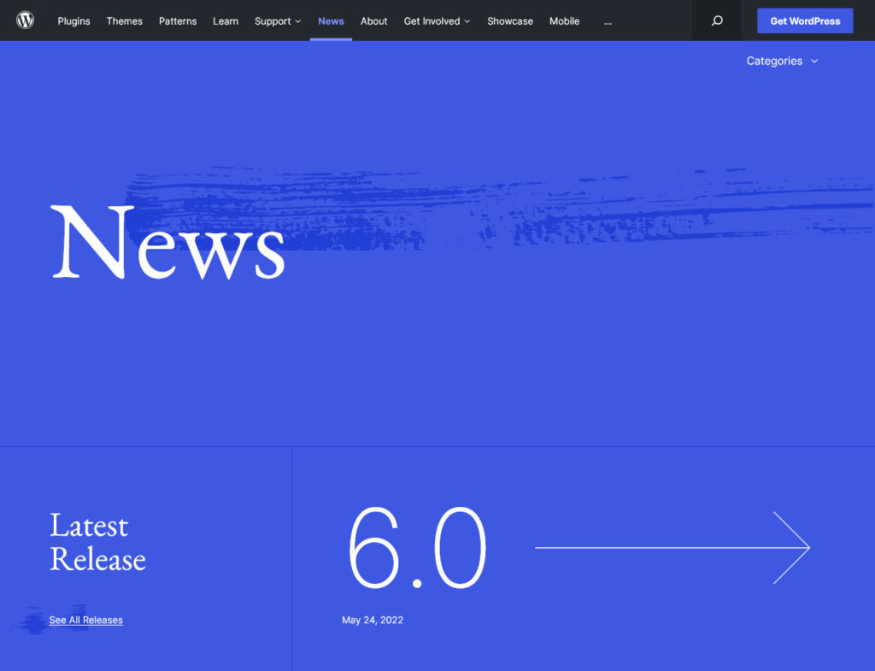
Task: Click the WordPress logo icon
Action: pos(25,21)
